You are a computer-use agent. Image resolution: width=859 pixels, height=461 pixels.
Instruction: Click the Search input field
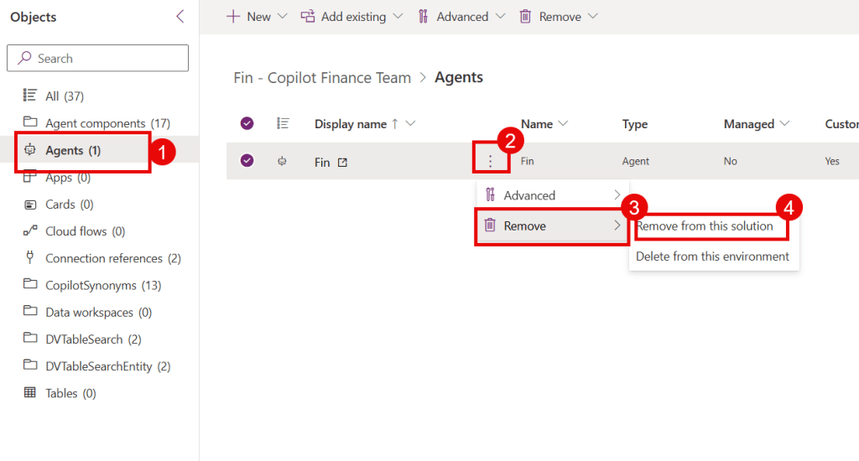tap(97, 59)
